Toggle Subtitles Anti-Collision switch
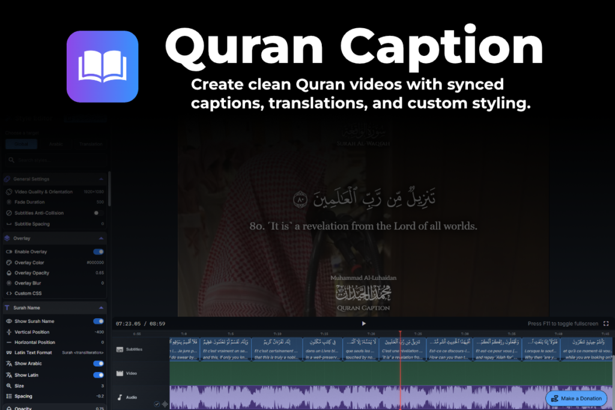This screenshot has height=410, width=615. click(x=98, y=213)
